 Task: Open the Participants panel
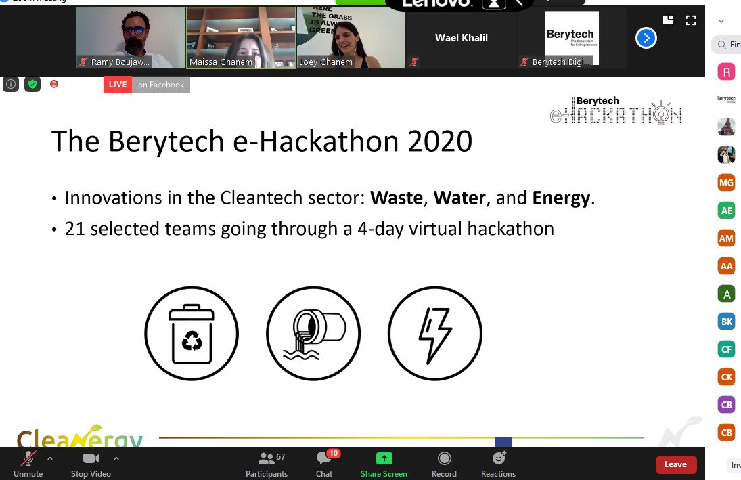pos(267,464)
